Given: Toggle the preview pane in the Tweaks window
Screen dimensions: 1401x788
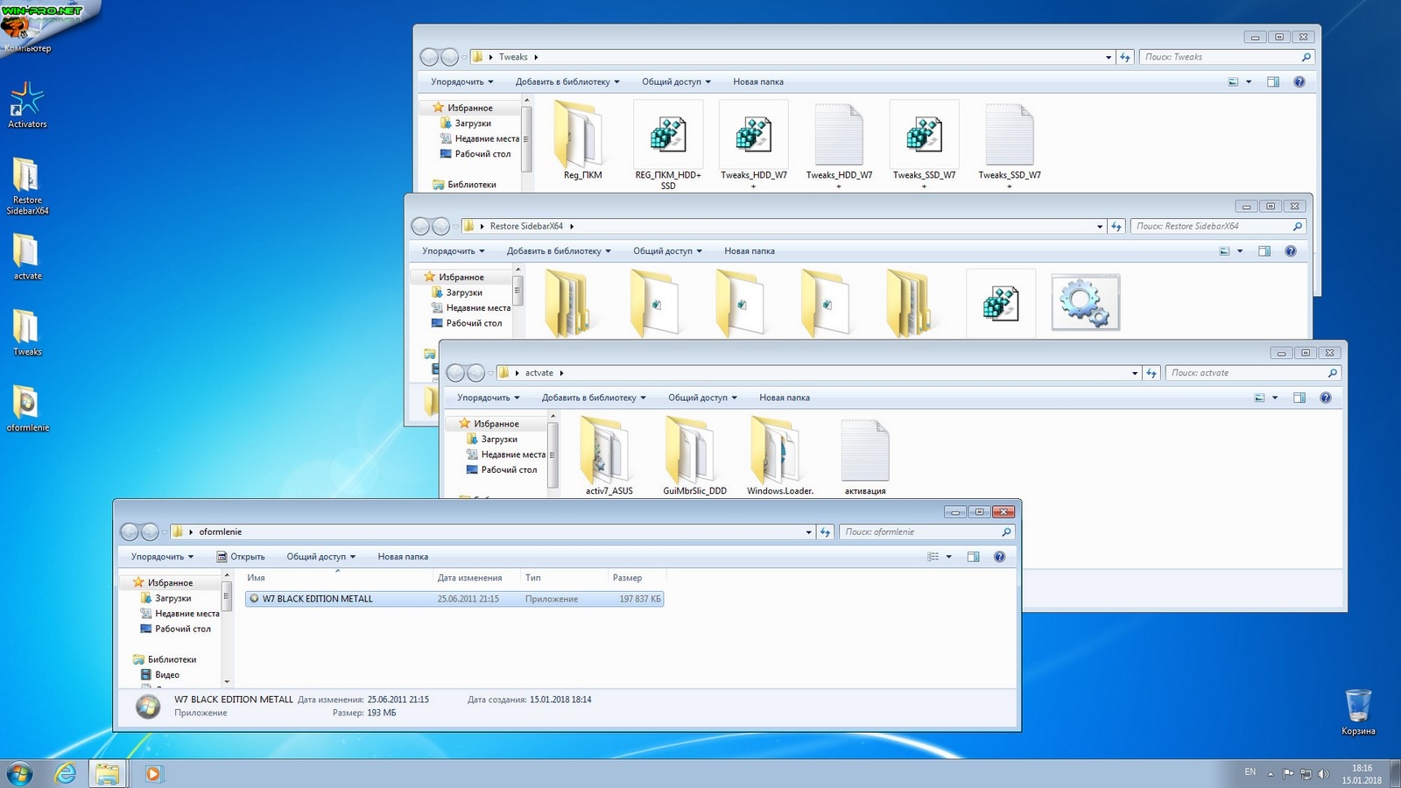Looking at the screenshot, I should point(1273,82).
